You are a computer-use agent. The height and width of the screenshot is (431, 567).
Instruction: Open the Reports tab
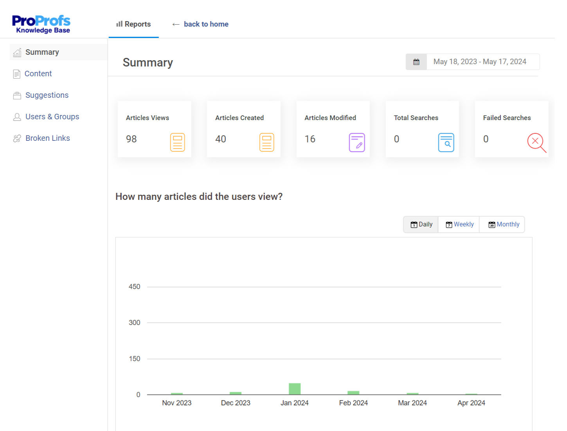[133, 24]
